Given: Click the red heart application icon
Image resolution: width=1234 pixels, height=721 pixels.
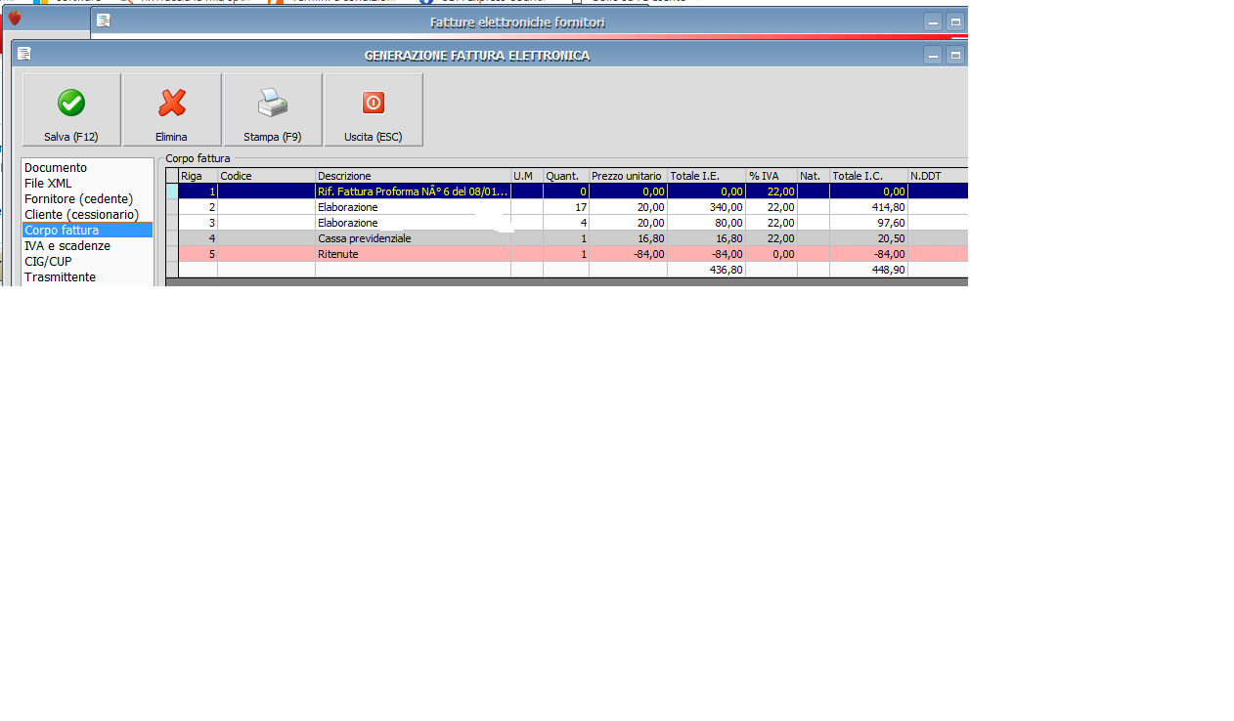Looking at the screenshot, I should click(x=14, y=19).
